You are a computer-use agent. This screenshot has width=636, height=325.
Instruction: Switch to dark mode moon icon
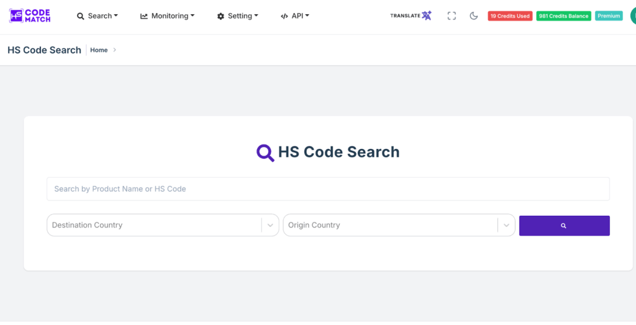coord(474,16)
